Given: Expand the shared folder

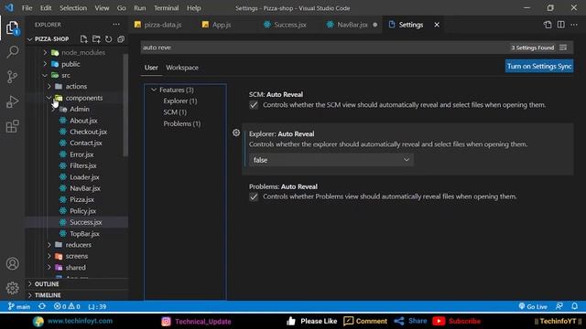Looking at the screenshot, I should click(49, 268).
